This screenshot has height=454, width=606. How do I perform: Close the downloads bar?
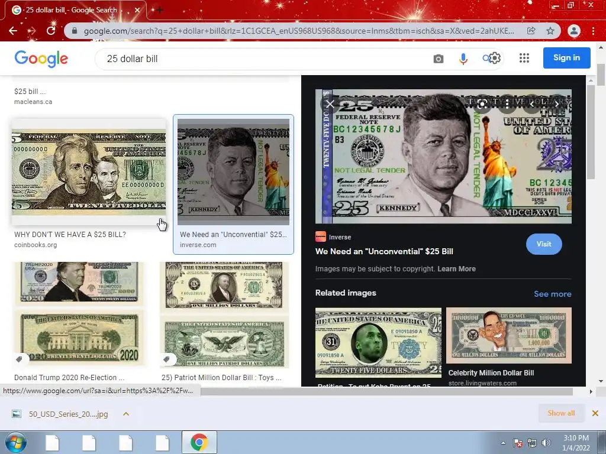coord(595,413)
